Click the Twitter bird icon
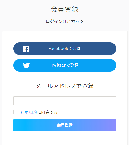Image resolution: width=129 pixels, height=145 pixels. coord(26,65)
